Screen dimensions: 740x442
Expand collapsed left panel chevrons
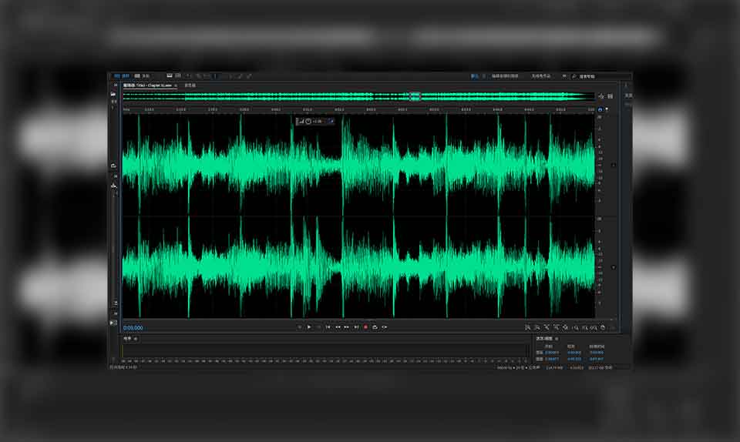tap(116, 85)
